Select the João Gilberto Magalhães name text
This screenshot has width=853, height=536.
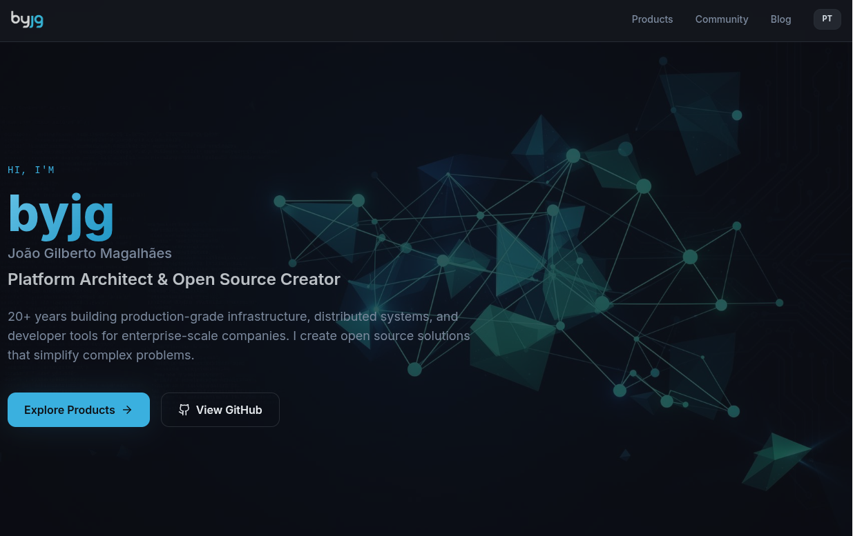point(90,253)
